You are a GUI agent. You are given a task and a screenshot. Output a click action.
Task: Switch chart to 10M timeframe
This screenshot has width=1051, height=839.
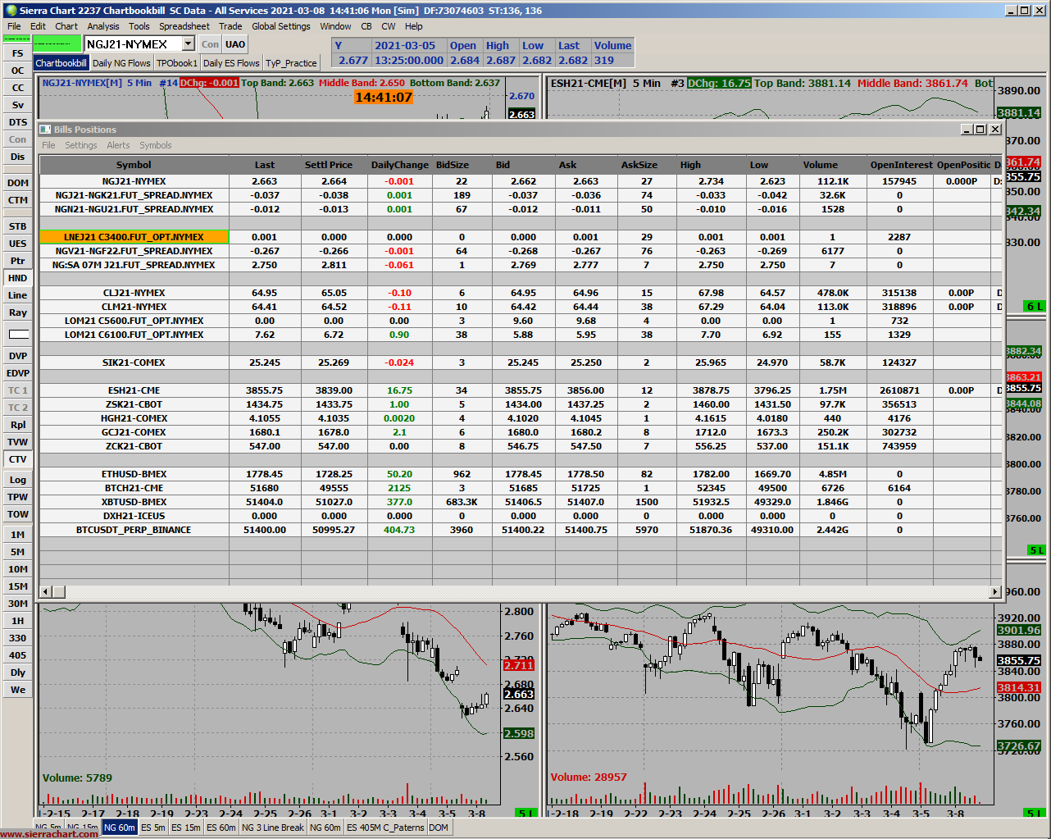pyautogui.click(x=18, y=569)
